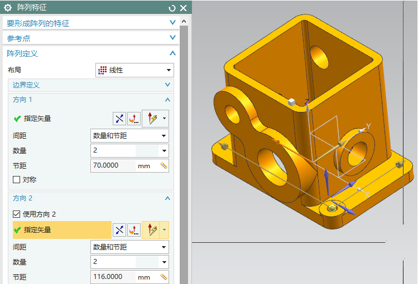This screenshot has width=418, height=284.
Task: Collapse the 阵列定义 section
Action: click(x=173, y=53)
